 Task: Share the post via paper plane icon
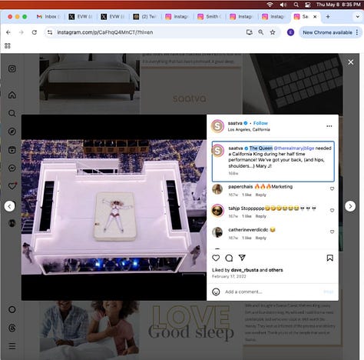pyautogui.click(x=242, y=258)
